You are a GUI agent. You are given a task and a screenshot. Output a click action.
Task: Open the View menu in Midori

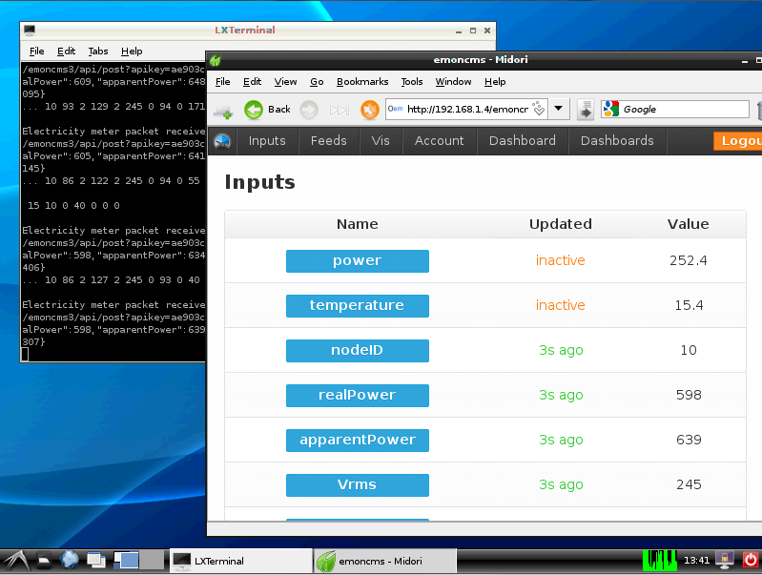285,82
